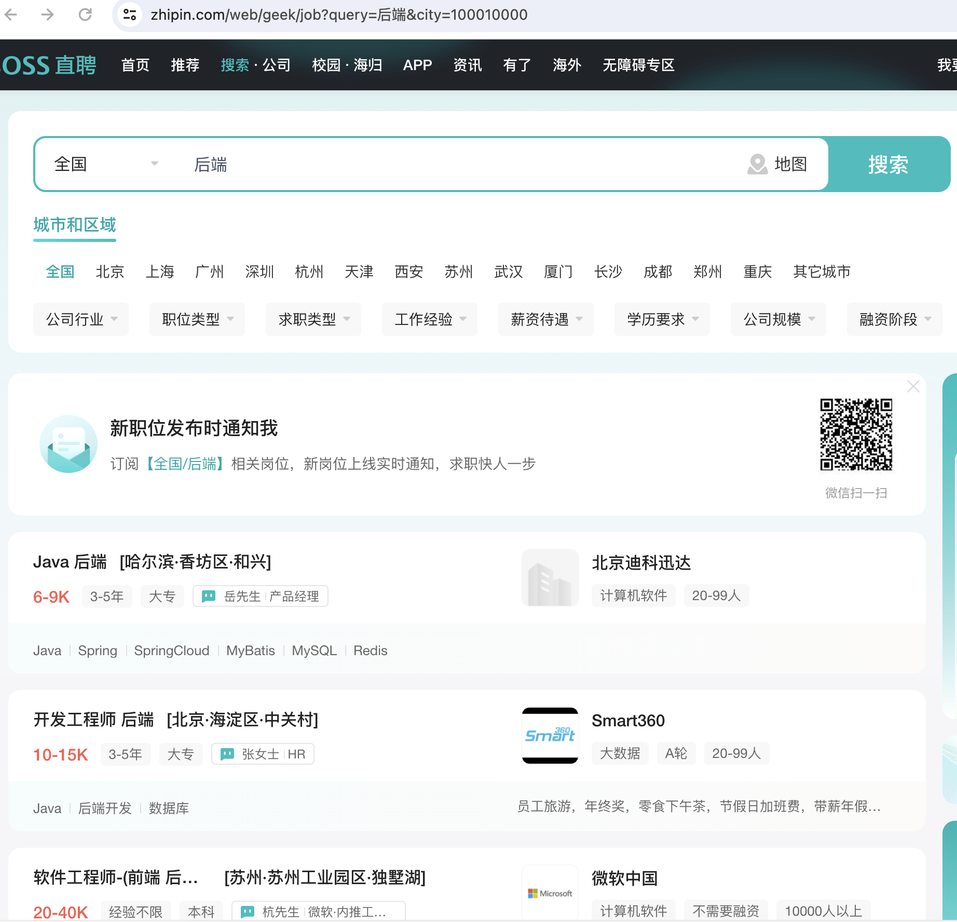Click the map pin icon beside 地图
Viewport: 957px width, 922px height.
click(x=758, y=164)
